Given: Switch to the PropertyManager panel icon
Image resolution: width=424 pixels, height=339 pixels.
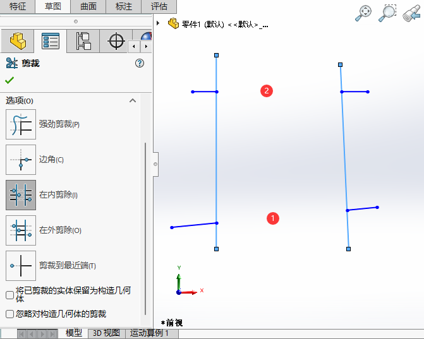Looking at the screenshot, I should (x=51, y=41).
